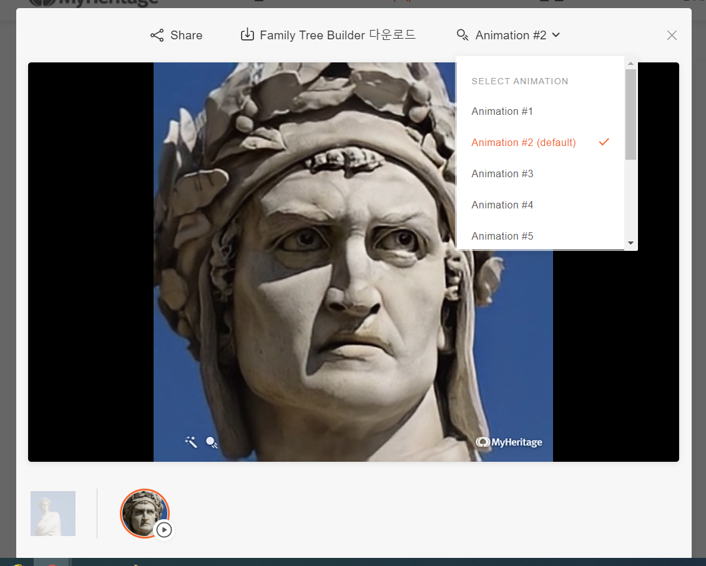706x566 pixels.
Task: Click the animate icon on the photo overlay
Action: point(212,442)
